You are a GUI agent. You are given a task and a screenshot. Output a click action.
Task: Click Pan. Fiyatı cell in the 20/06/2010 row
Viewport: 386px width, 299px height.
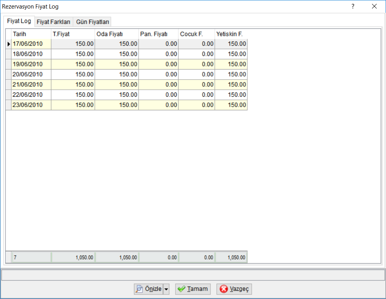coord(158,74)
